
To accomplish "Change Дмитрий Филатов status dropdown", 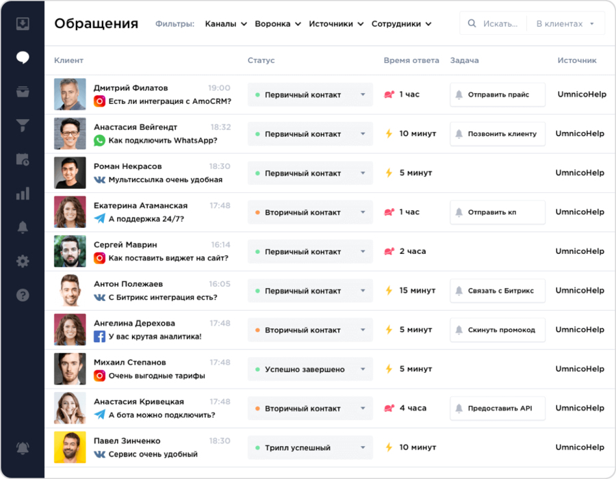I will [x=310, y=95].
